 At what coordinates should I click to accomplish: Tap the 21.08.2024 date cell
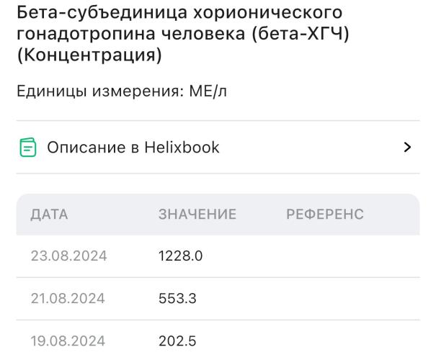point(68,299)
